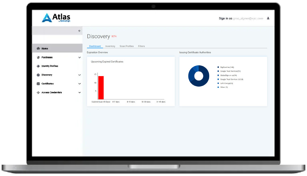
Task: Collapse the sidebar with the back arrow
Action: coord(80,31)
